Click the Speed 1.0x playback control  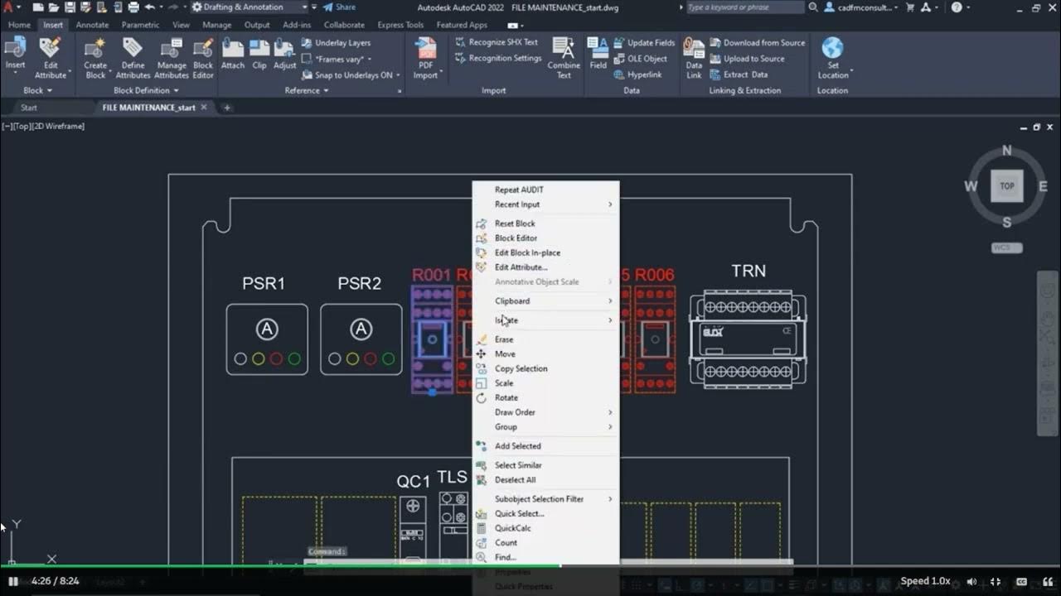(926, 581)
